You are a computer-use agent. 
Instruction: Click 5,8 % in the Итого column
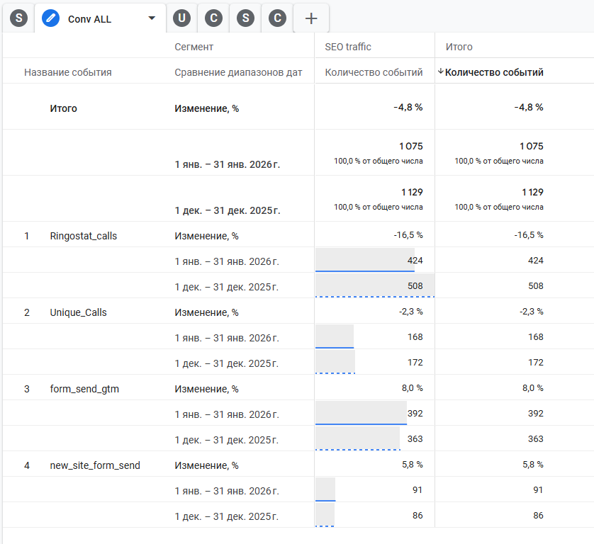532,465
